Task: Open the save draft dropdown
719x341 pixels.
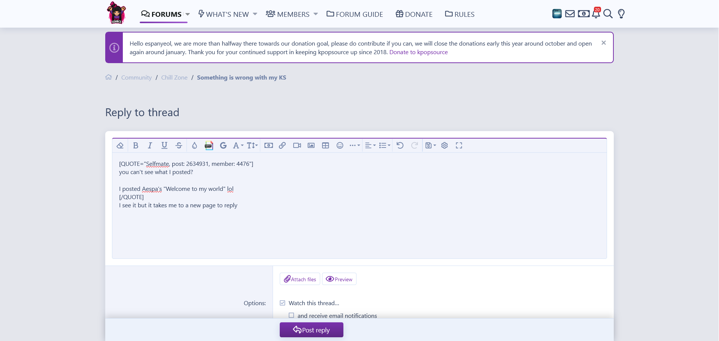Action: click(x=431, y=146)
